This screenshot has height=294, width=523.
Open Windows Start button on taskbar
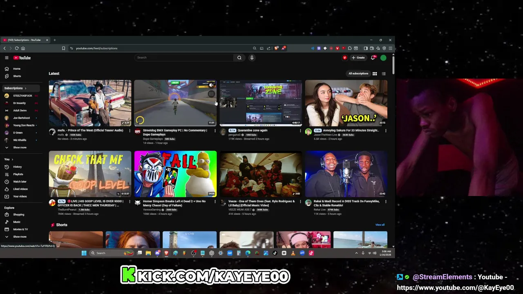84,253
